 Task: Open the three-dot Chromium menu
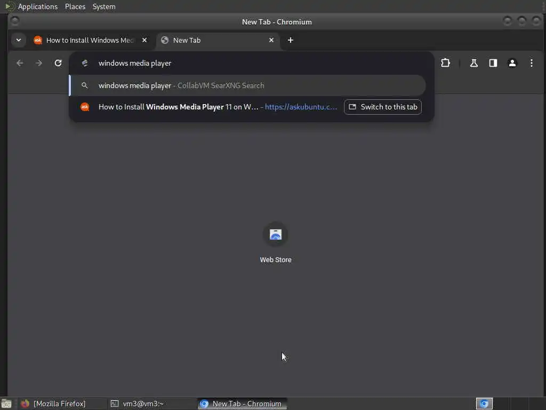pos(532,63)
